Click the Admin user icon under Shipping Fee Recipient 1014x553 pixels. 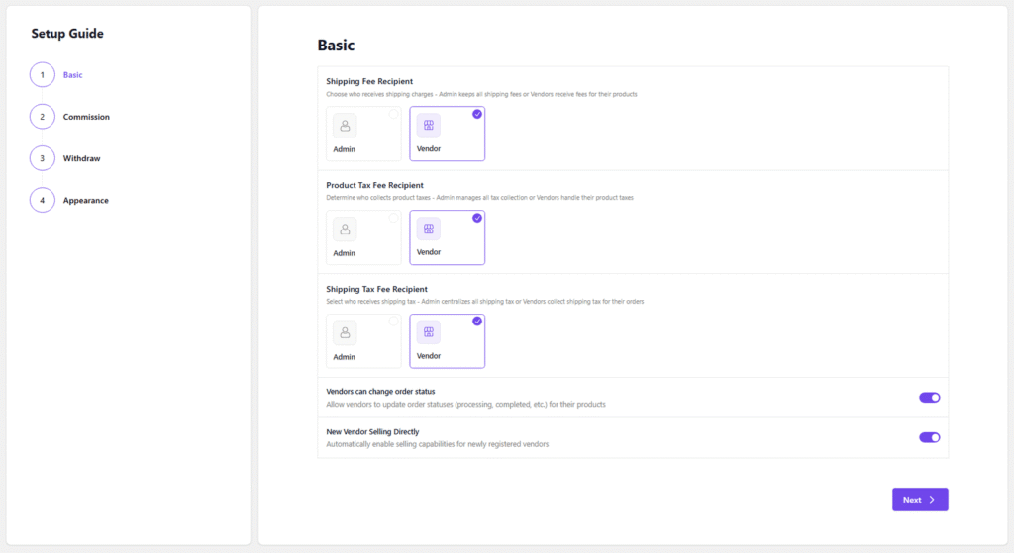click(345, 126)
